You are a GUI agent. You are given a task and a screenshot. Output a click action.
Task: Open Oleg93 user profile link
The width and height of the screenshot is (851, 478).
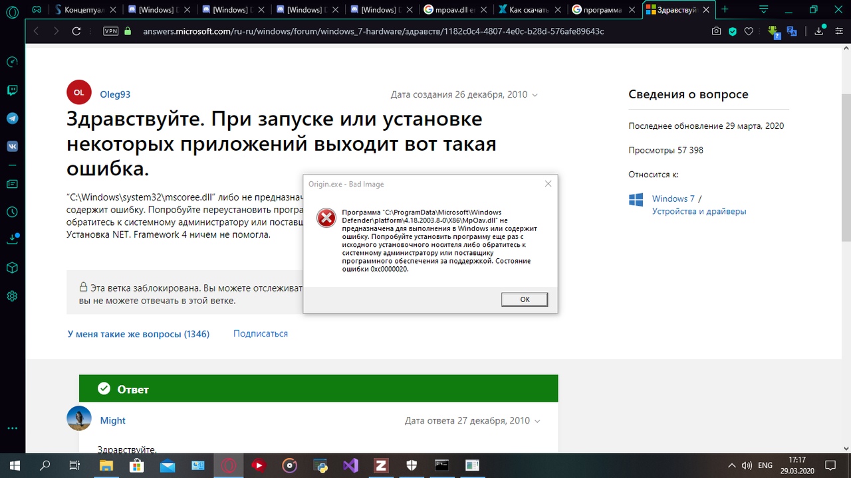[115, 94]
